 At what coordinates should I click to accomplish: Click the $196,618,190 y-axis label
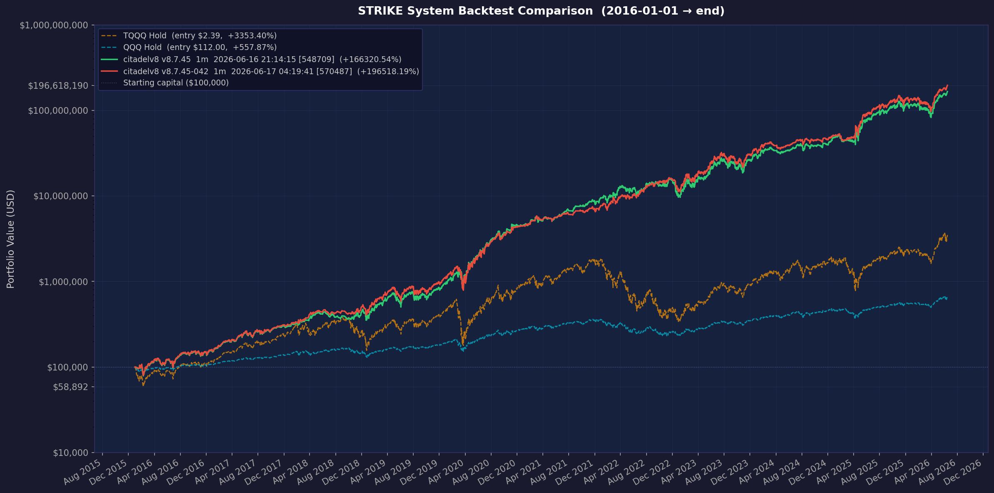click(58, 86)
